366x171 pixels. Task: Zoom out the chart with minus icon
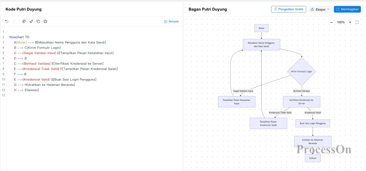(x=332, y=22)
